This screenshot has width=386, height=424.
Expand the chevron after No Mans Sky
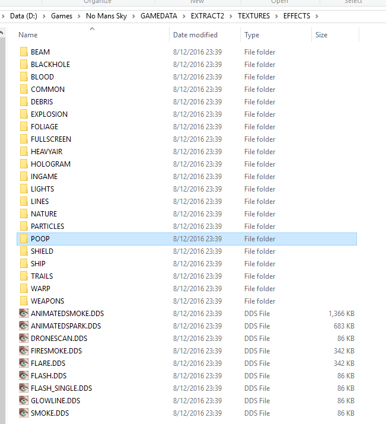pos(133,16)
